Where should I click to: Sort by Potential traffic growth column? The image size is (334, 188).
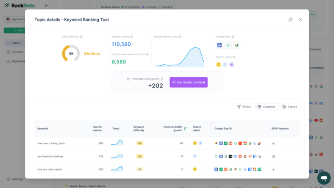pyautogui.click(x=173, y=129)
